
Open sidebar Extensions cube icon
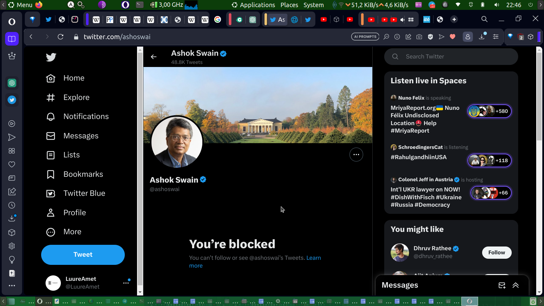12,233
